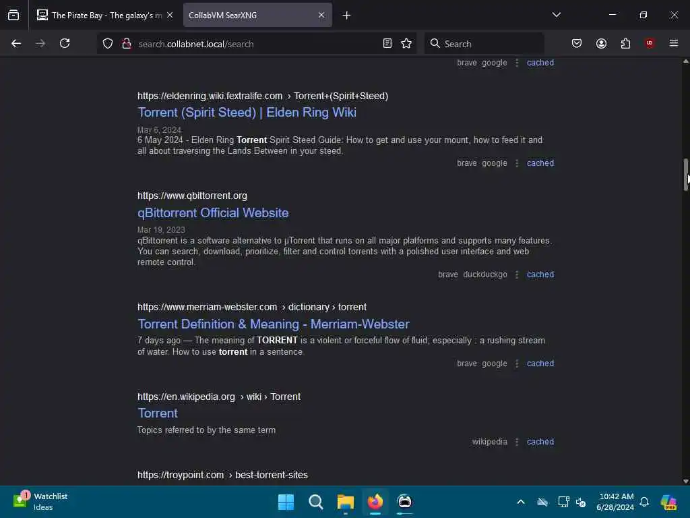This screenshot has width=690, height=518.
Task: Open network status tray icon
Action: tap(563, 502)
